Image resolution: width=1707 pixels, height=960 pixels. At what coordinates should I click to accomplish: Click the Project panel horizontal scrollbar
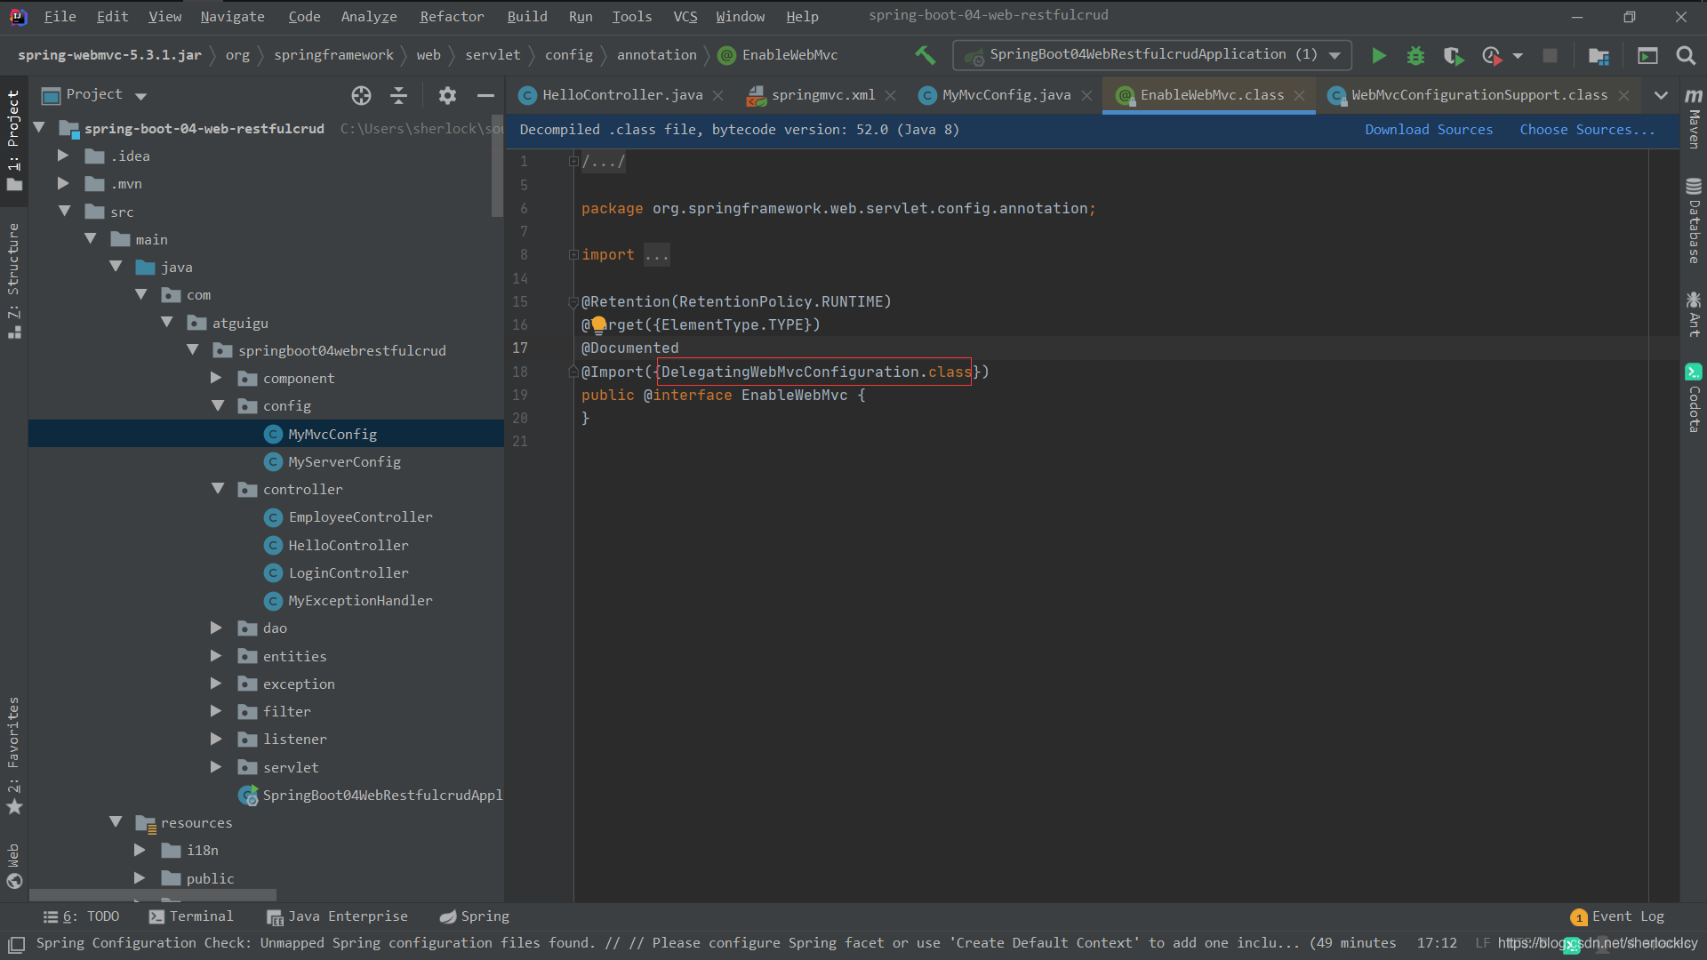pos(153,895)
